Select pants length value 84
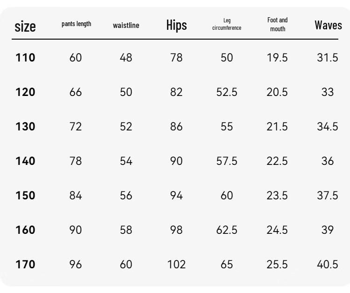The height and width of the screenshot is (293, 350). click(x=76, y=195)
